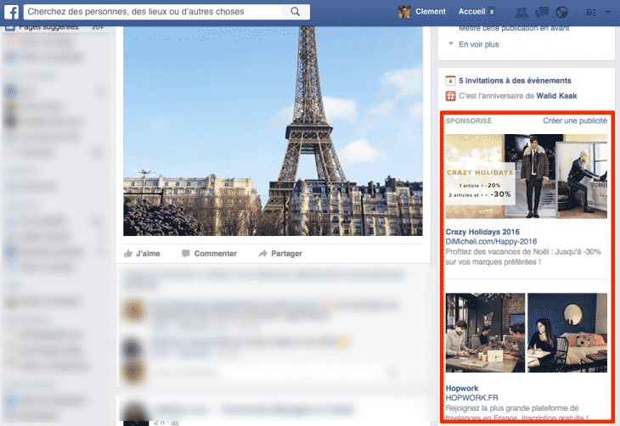
Task: Click the Partager arrow icon
Action: [262, 253]
